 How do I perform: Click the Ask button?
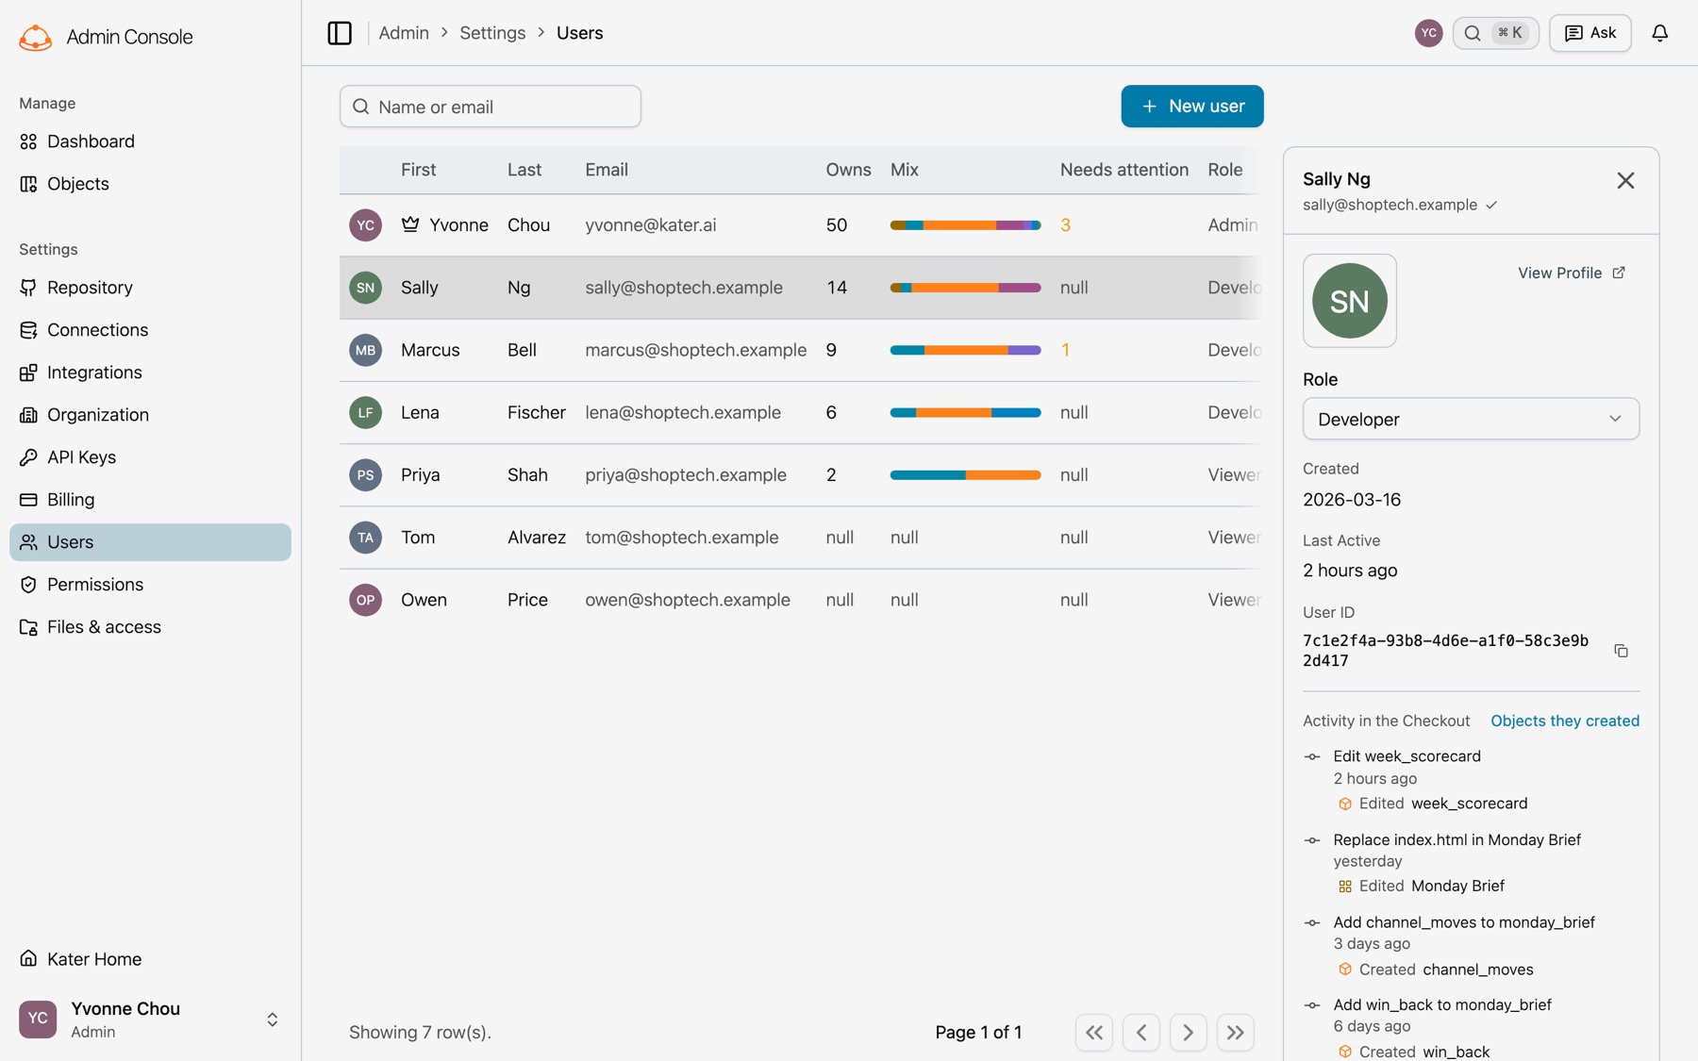(x=1590, y=33)
